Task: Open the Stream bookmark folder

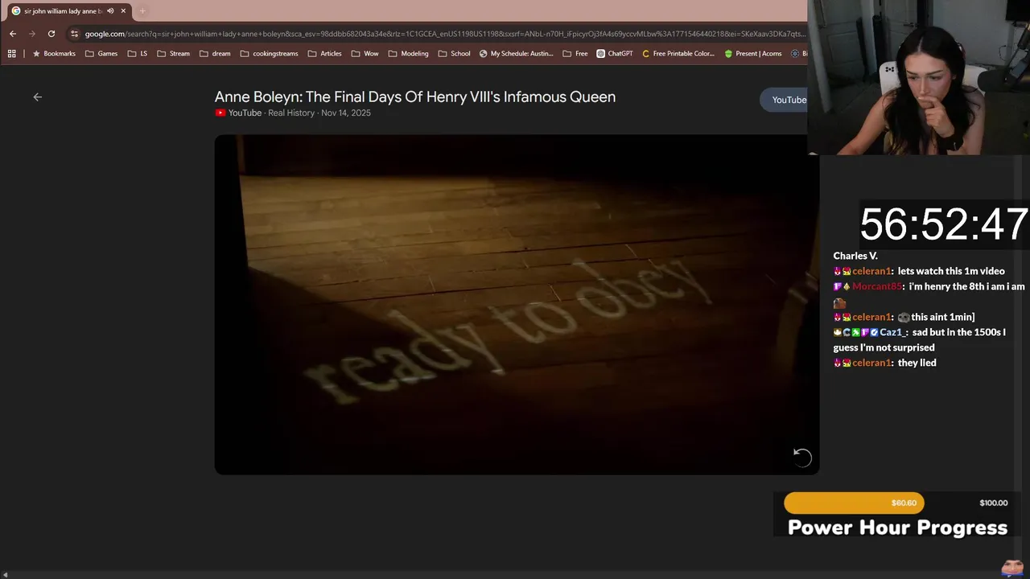Action: tap(174, 54)
